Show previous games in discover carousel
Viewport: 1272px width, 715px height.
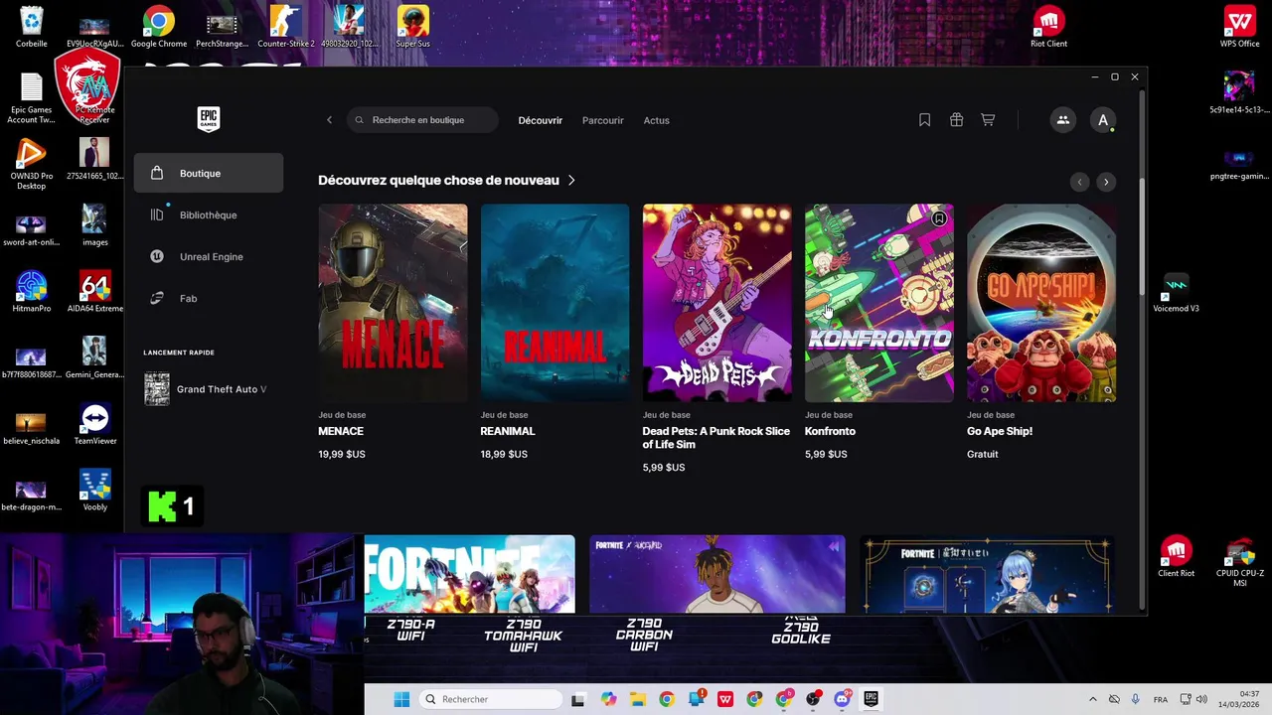pos(1080,182)
